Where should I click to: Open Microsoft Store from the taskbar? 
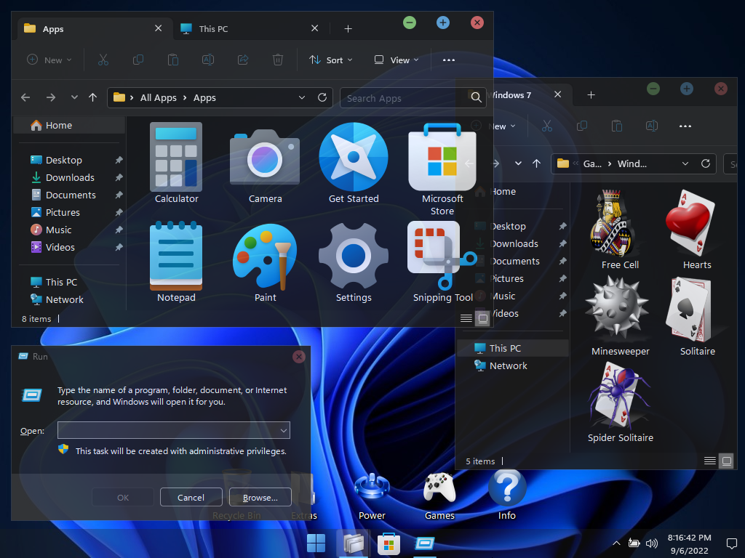click(x=389, y=543)
